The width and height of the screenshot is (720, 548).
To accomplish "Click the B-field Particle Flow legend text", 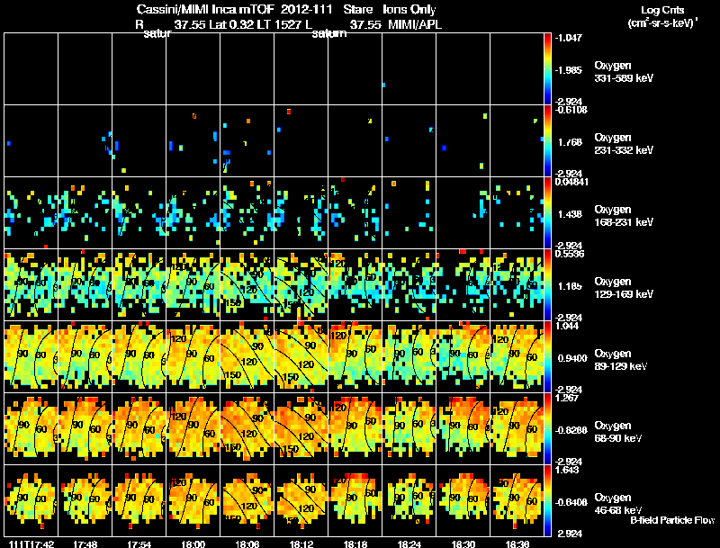I will 672,520.
